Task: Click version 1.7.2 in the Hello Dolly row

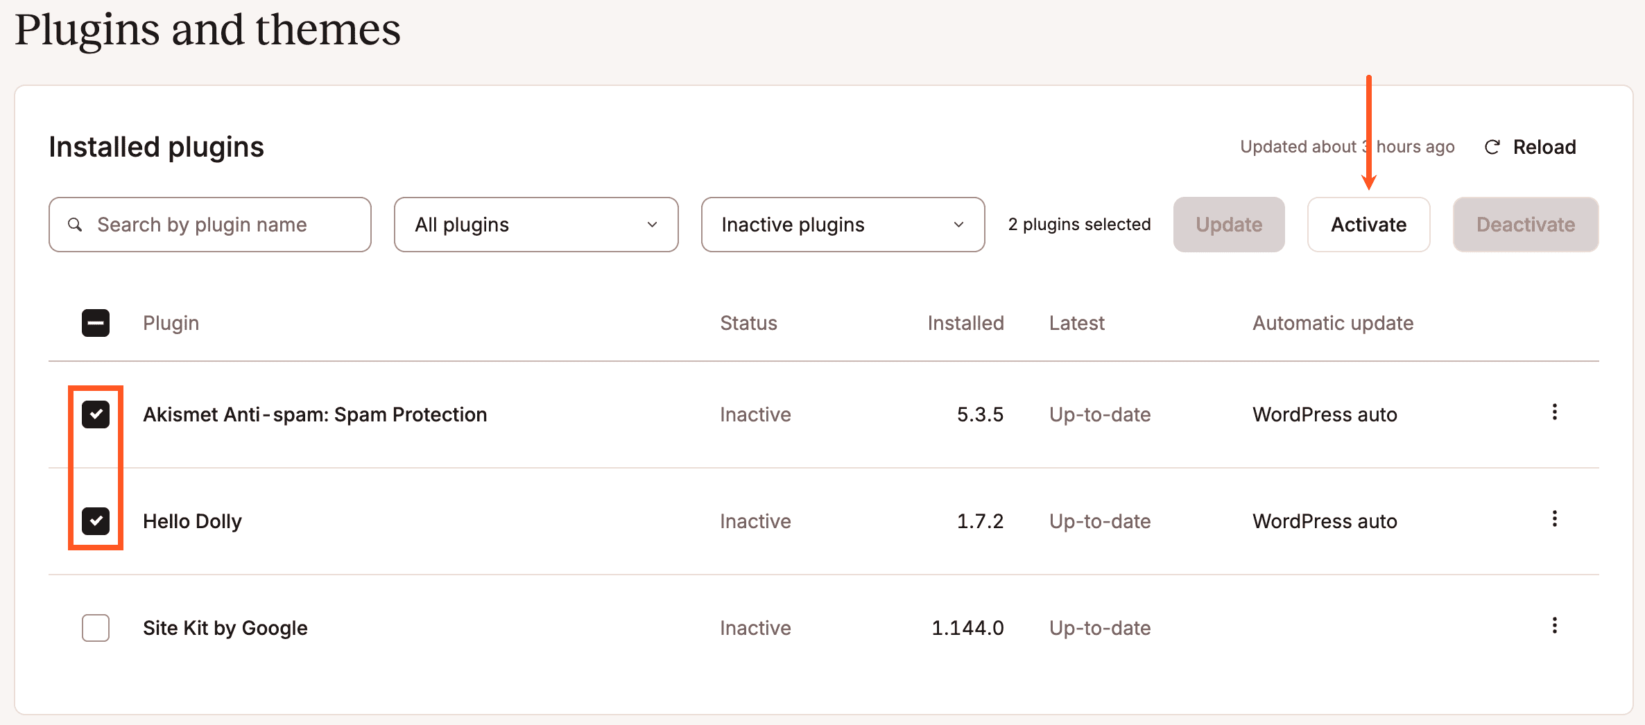Action: tap(980, 521)
